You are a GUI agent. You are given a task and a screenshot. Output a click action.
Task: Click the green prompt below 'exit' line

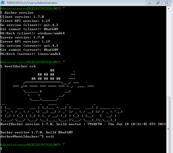pos(33,145)
